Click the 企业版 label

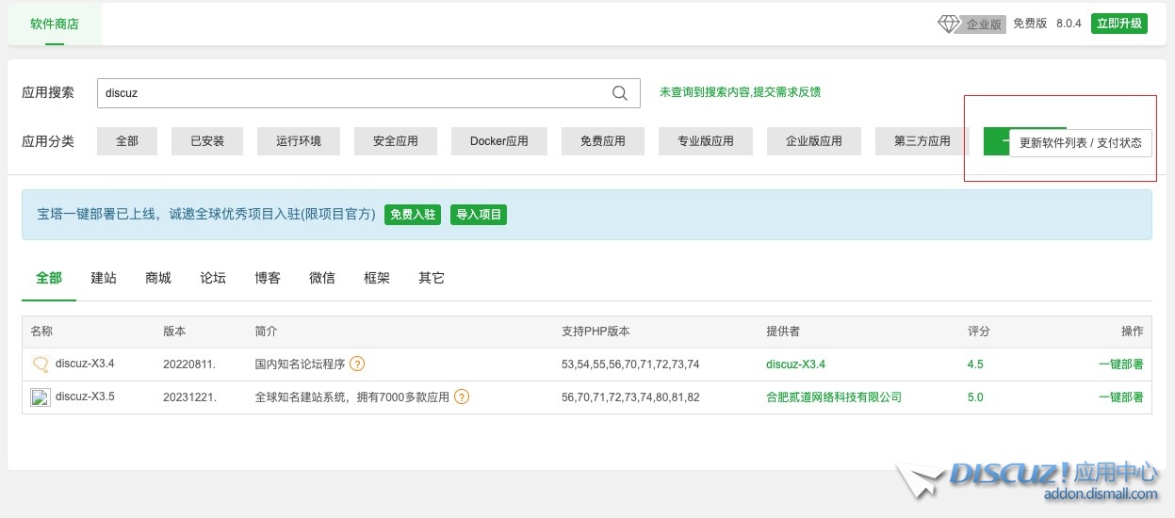point(985,24)
